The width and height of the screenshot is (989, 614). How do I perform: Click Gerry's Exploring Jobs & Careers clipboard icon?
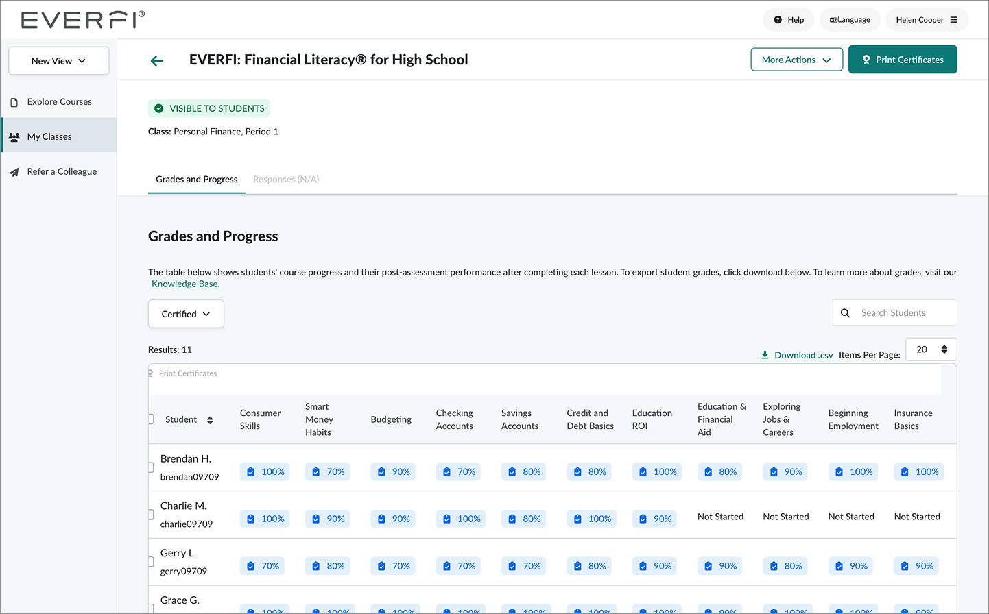pyautogui.click(x=774, y=567)
